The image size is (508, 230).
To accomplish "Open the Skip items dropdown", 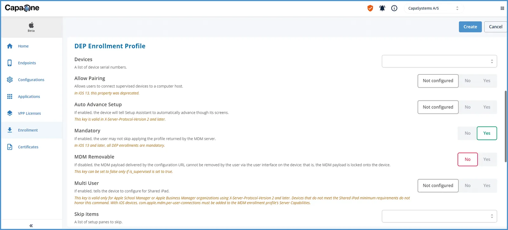I will point(439,216).
